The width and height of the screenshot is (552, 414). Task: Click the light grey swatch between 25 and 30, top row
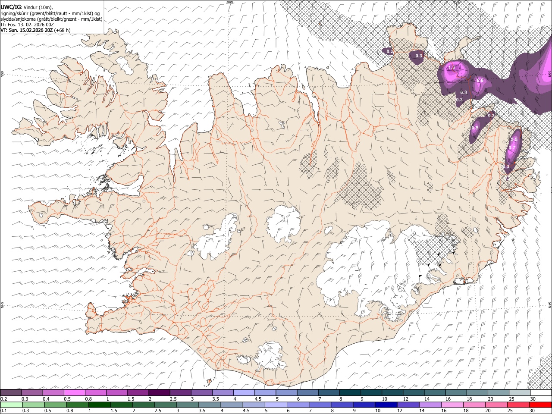click(x=520, y=393)
